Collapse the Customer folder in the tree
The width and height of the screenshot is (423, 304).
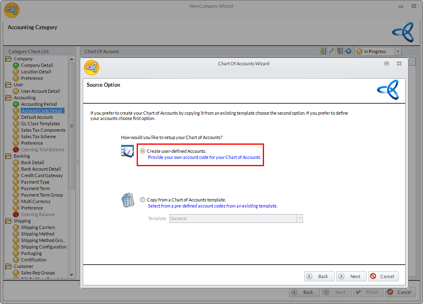pyautogui.click(x=9, y=266)
